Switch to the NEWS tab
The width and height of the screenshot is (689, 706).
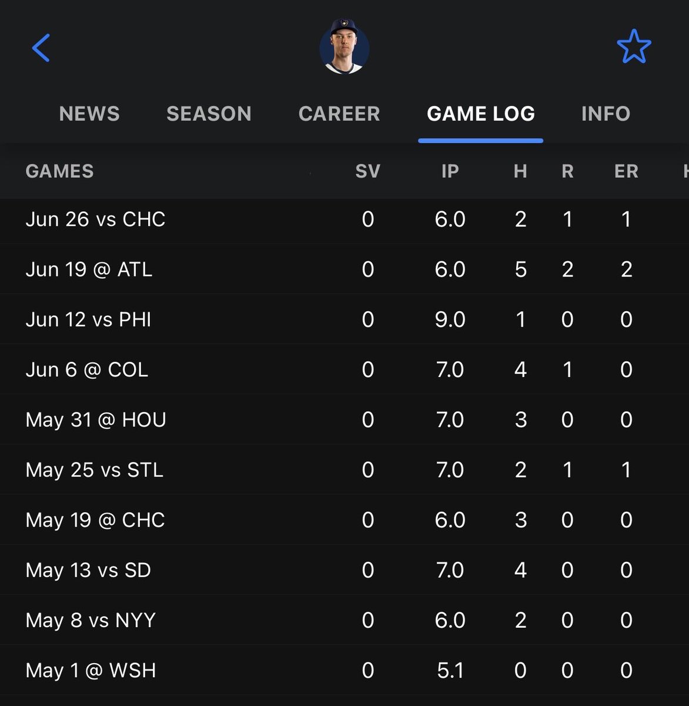pyautogui.click(x=89, y=114)
